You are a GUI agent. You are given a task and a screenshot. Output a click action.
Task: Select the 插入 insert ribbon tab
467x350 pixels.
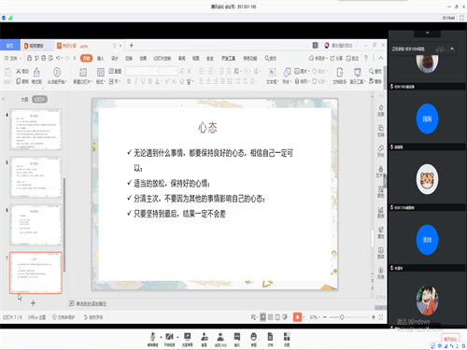click(x=100, y=58)
